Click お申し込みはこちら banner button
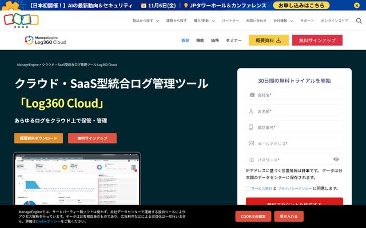The image size is (366, 228). click(x=301, y=5)
